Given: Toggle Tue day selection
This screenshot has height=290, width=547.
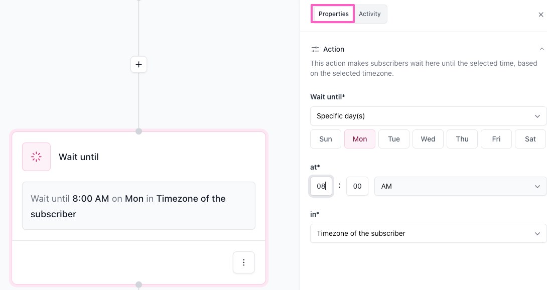Looking at the screenshot, I should coord(394,139).
